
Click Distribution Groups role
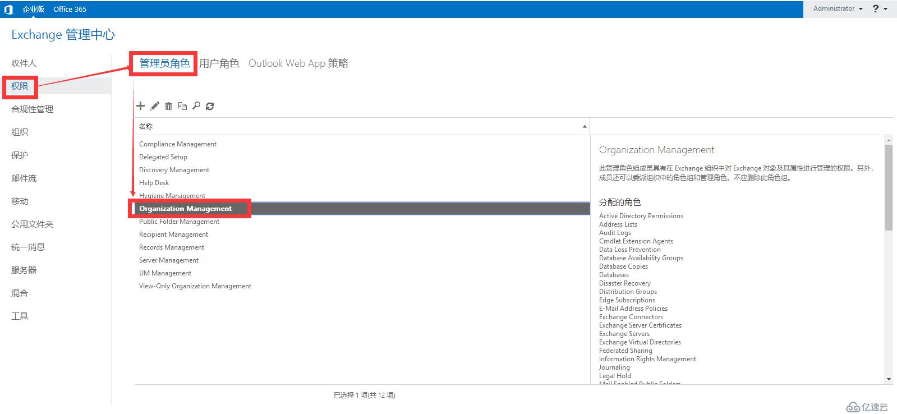click(628, 292)
